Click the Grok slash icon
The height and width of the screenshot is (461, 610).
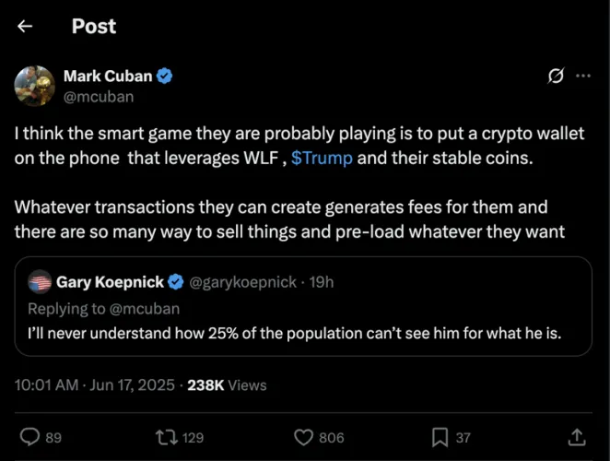pos(556,77)
